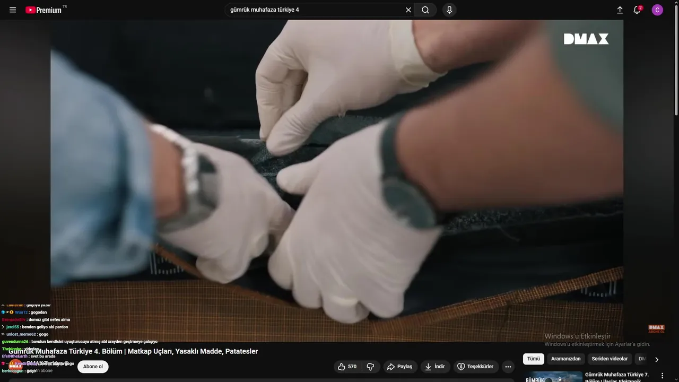
Task: Subscribe with the 'Abone ol' button
Action: (x=93, y=367)
